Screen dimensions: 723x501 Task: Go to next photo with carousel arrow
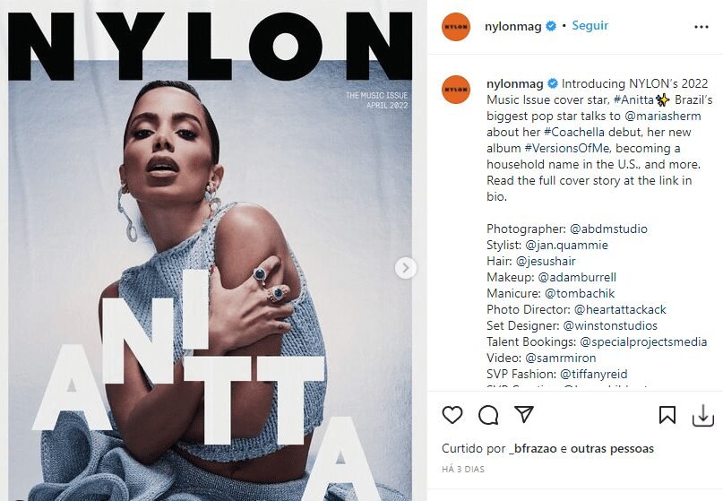405,268
